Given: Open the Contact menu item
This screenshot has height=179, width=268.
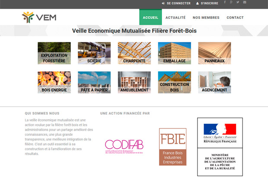Looking at the screenshot, I should click(x=235, y=17).
